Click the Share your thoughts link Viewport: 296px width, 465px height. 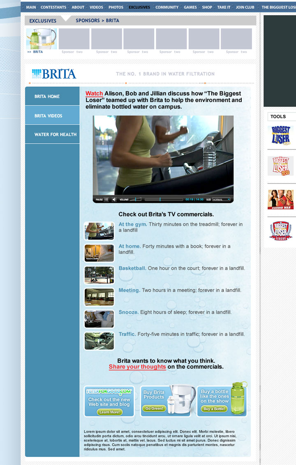[137, 367]
